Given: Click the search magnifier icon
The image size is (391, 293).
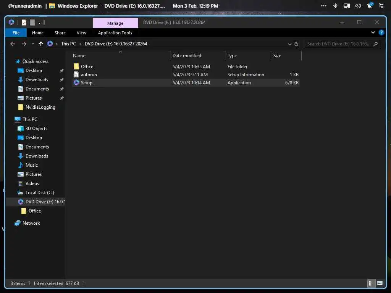Looking at the screenshot, I should click(x=376, y=44).
